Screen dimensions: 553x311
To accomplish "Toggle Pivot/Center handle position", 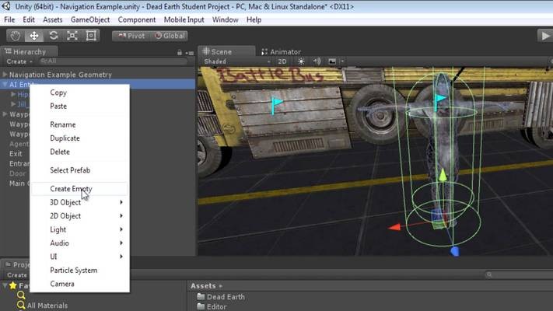I will point(130,36).
